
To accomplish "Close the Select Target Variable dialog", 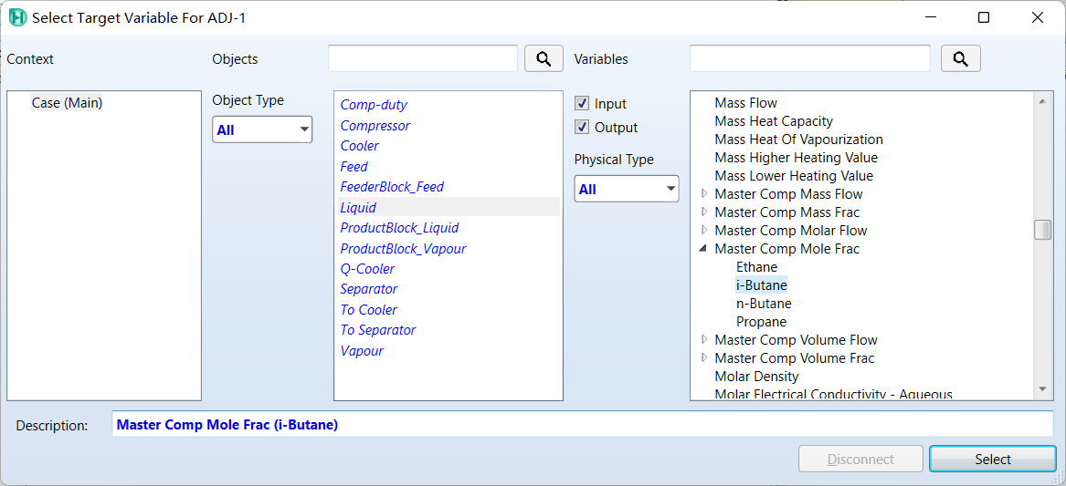I will [1038, 17].
